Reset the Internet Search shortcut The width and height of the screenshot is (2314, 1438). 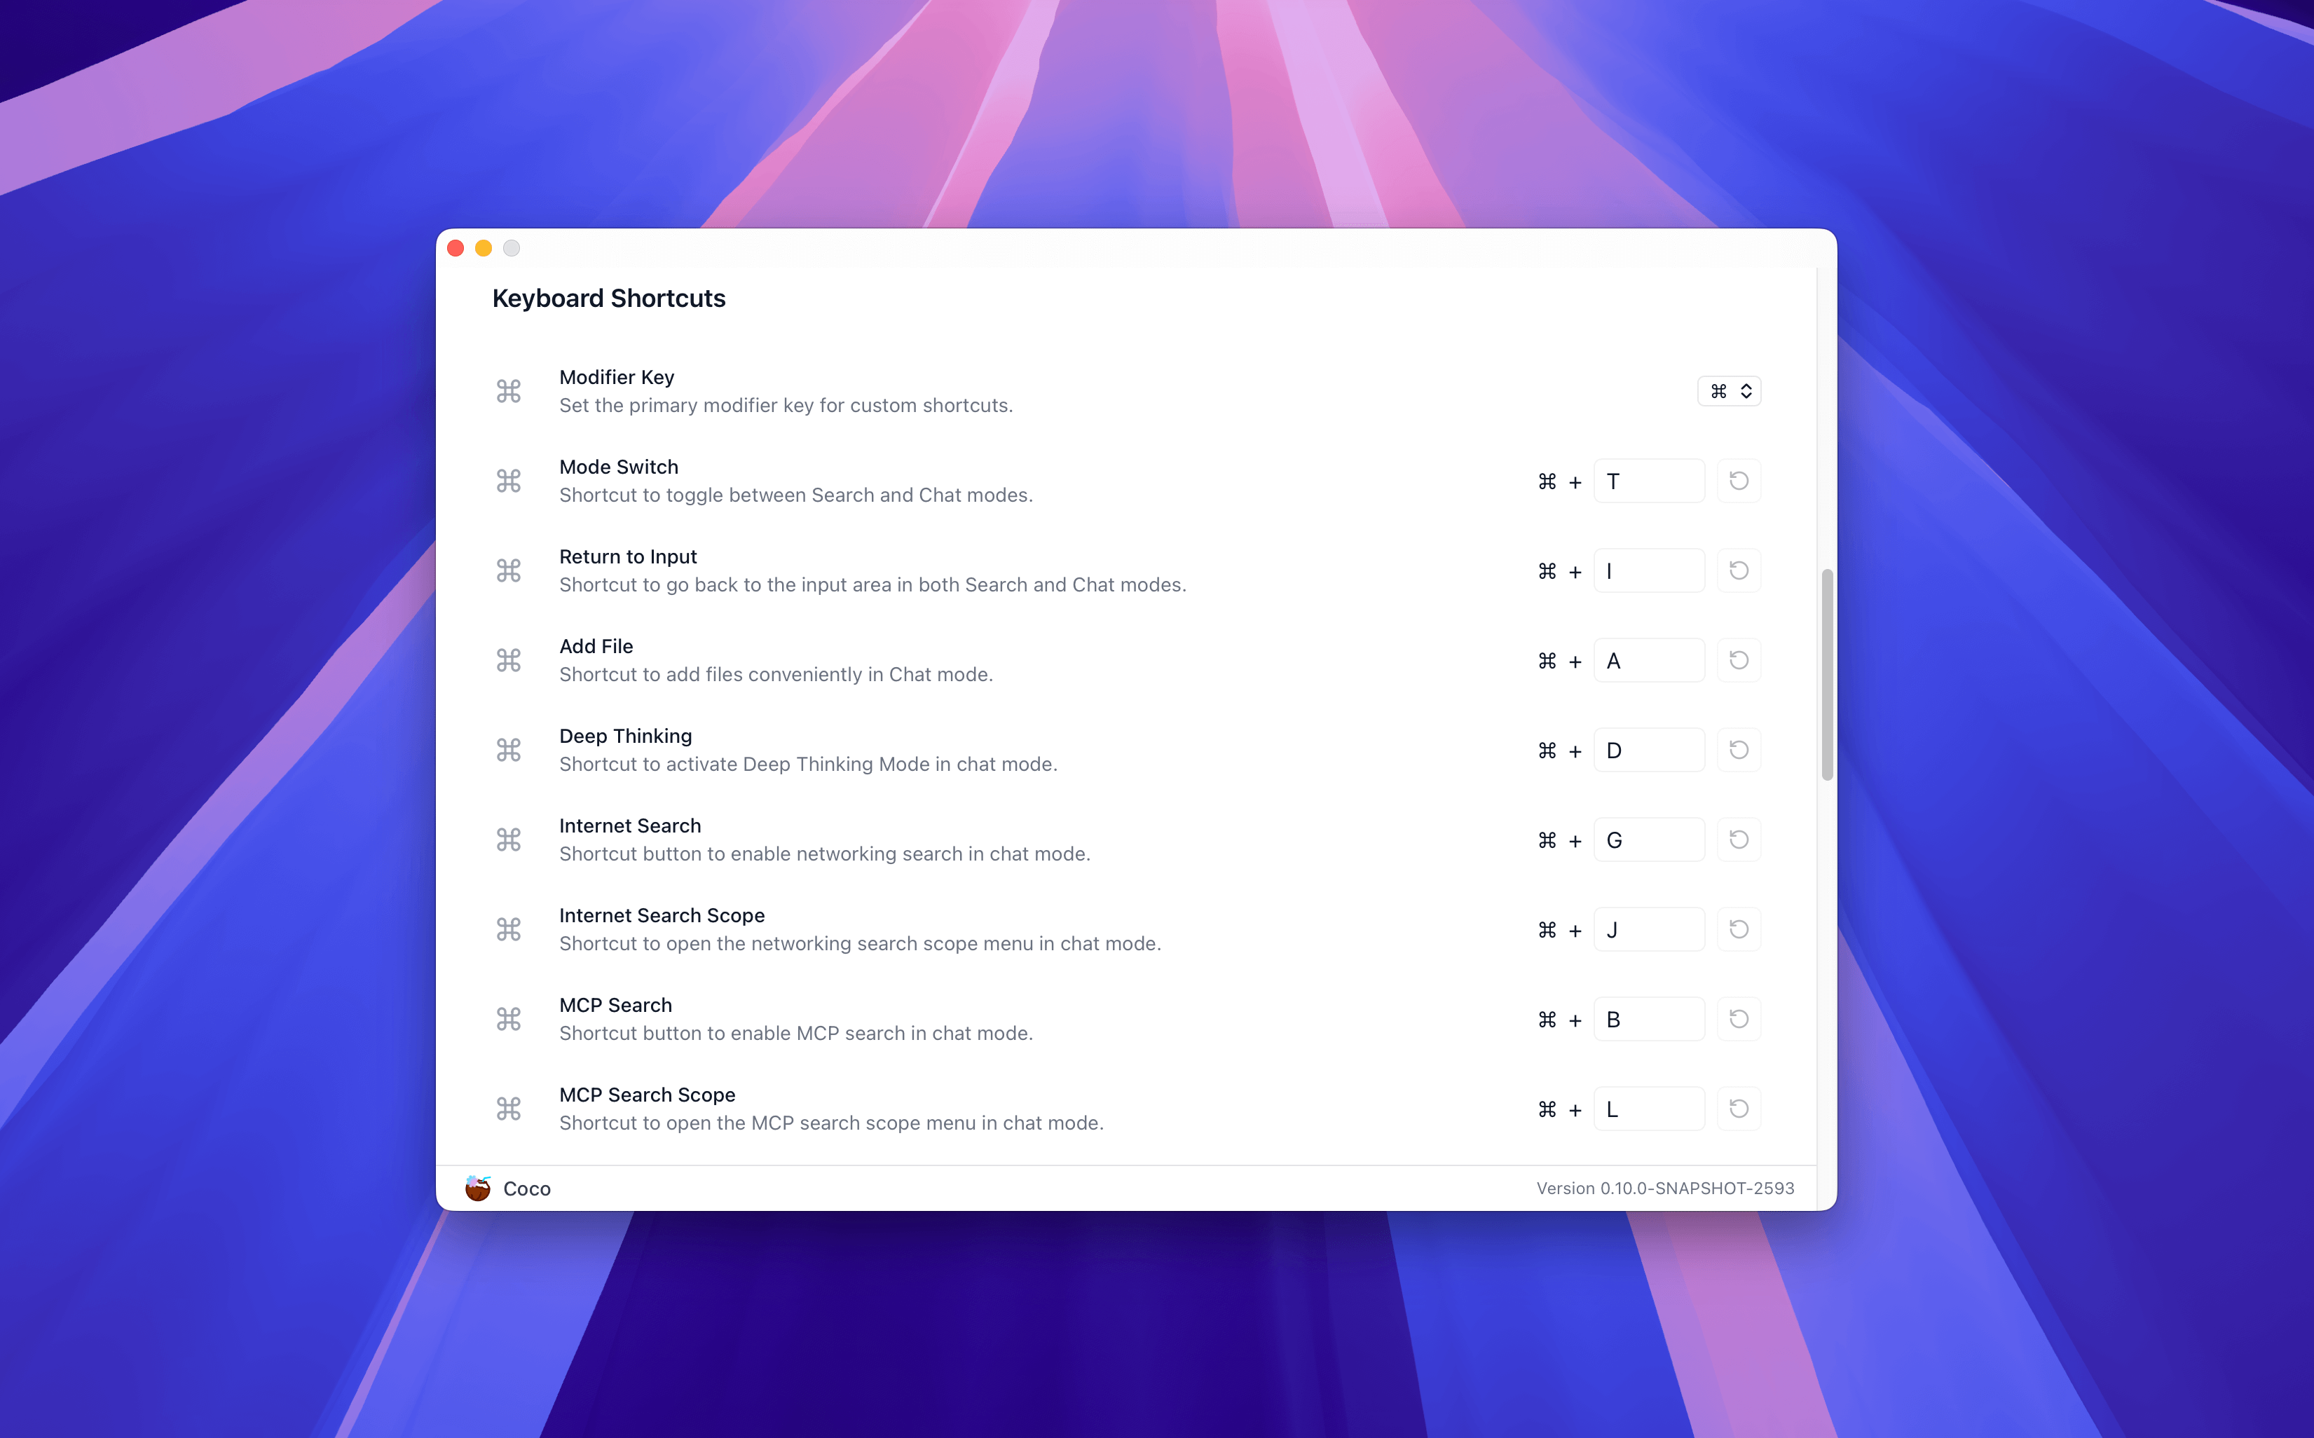1739,840
